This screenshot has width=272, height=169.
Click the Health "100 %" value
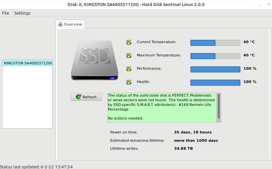[250, 82]
